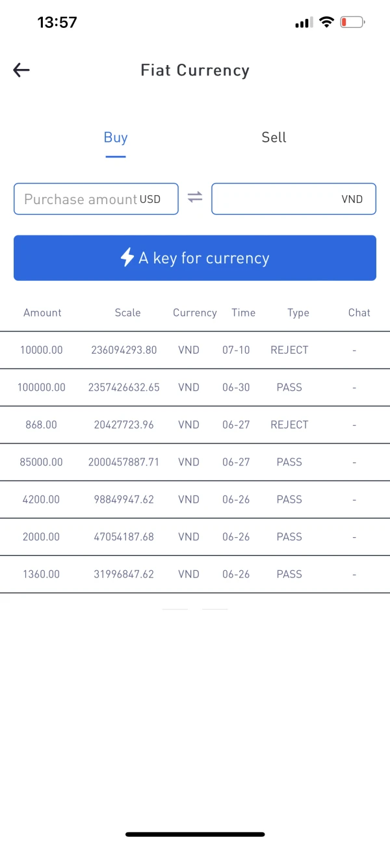Select the 4200.00 order row

point(195,499)
